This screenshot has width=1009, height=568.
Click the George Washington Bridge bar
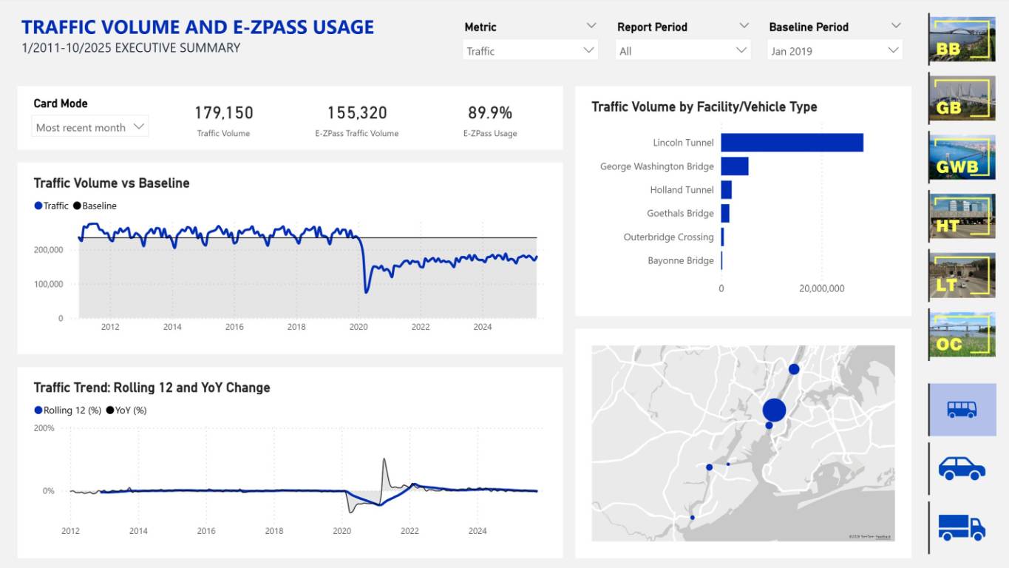click(x=735, y=166)
